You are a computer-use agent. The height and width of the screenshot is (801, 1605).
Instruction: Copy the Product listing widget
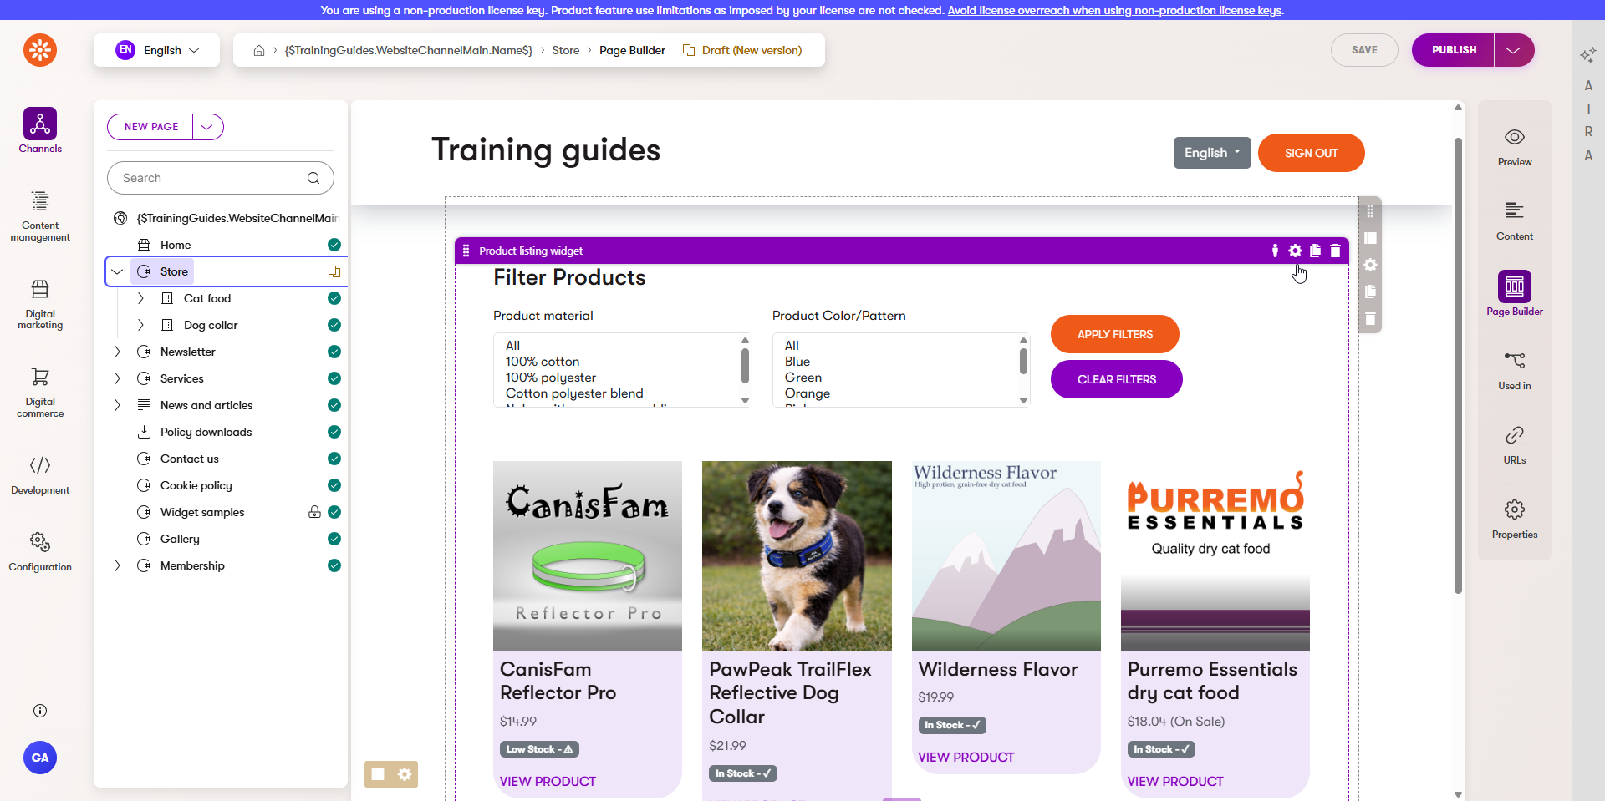coord(1314,251)
